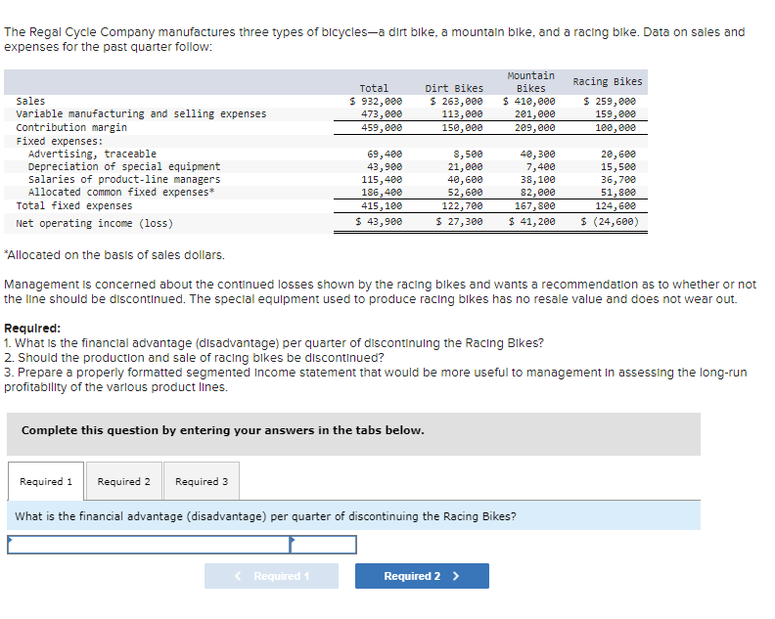The width and height of the screenshot is (775, 619).
Task: Click Allocated common fixed expenses* label
Action: (x=121, y=193)
